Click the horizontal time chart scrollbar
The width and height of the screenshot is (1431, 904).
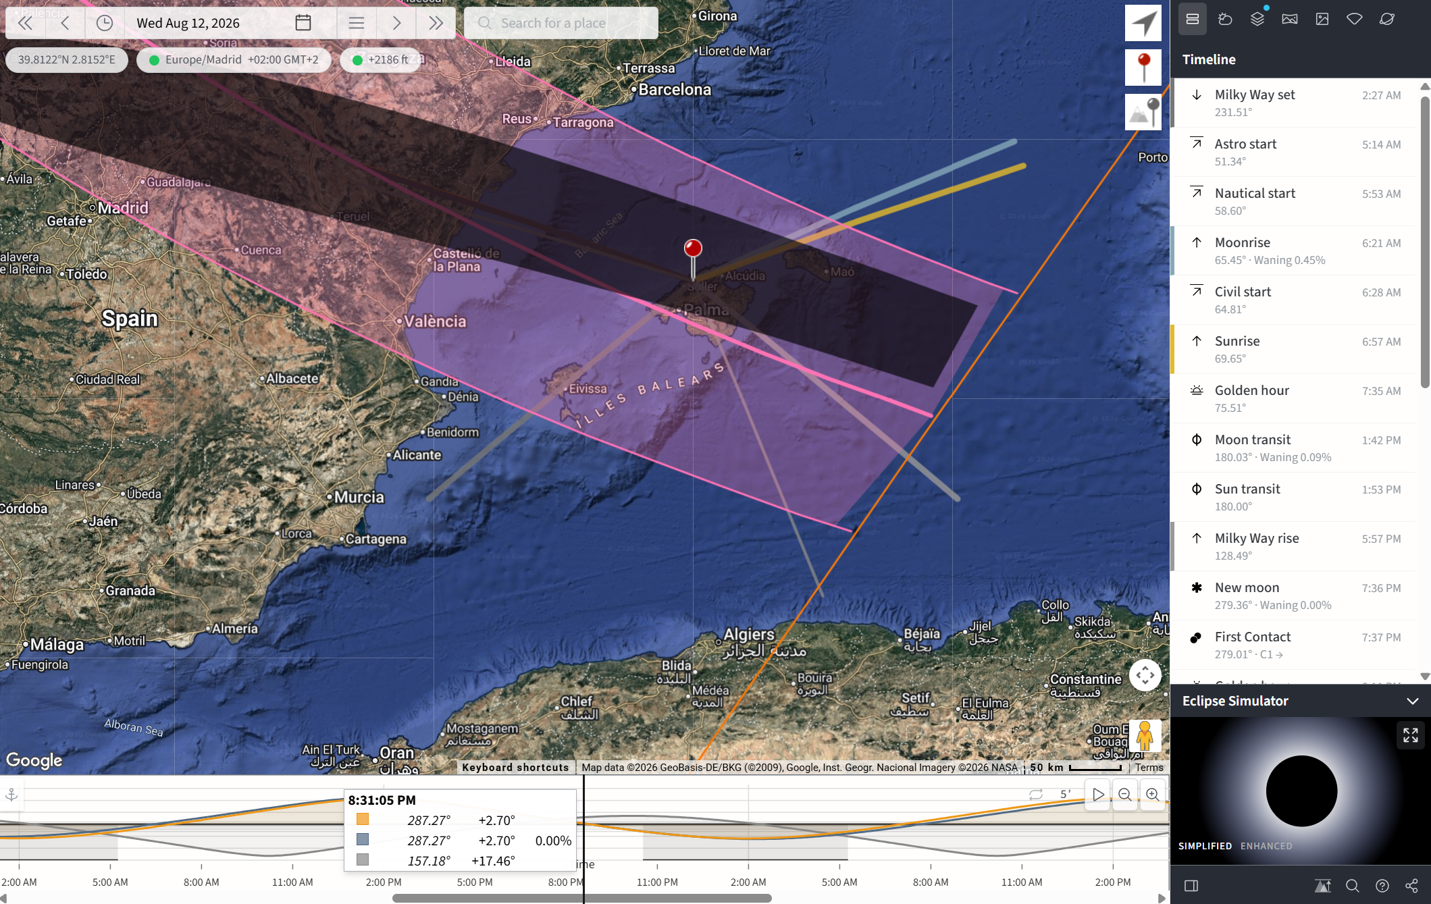point(582,898)
